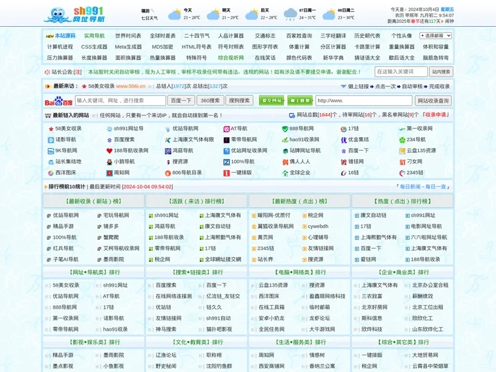496x372 pixels.
Task: Open the www.586i.cn link
Action: pyautogui.click(x=131, y=86)
